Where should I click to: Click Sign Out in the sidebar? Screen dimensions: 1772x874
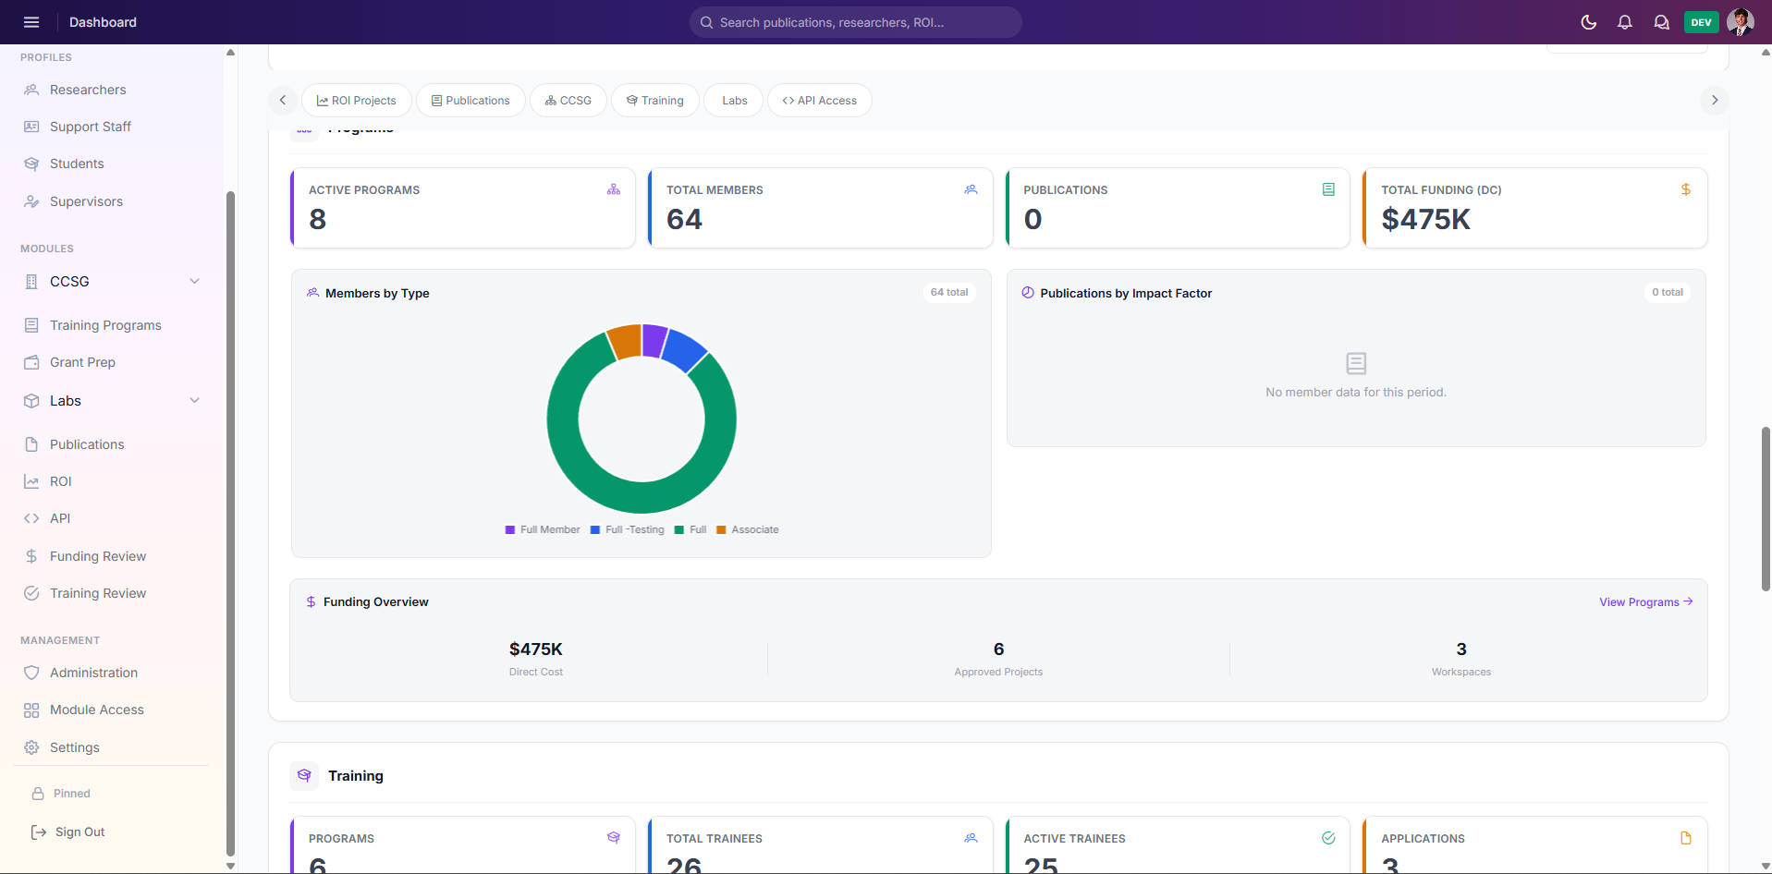tap(79, 832)
